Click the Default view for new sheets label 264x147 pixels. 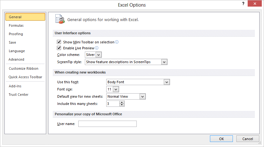[80, 96]
